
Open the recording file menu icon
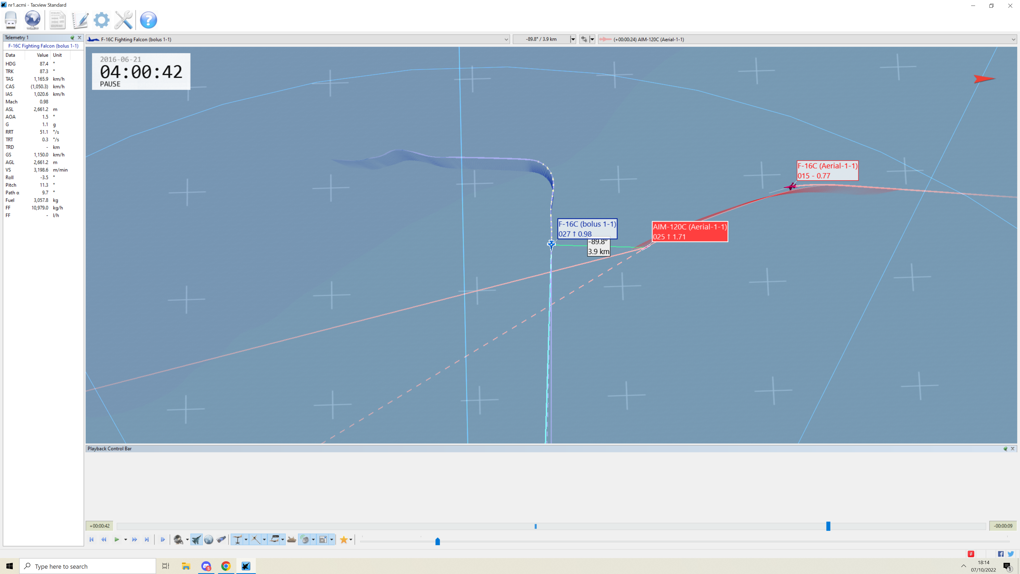(x=11, y=20)
